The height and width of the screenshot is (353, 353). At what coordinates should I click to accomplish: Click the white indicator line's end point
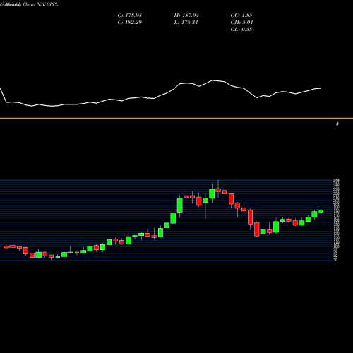click(321, 88)
